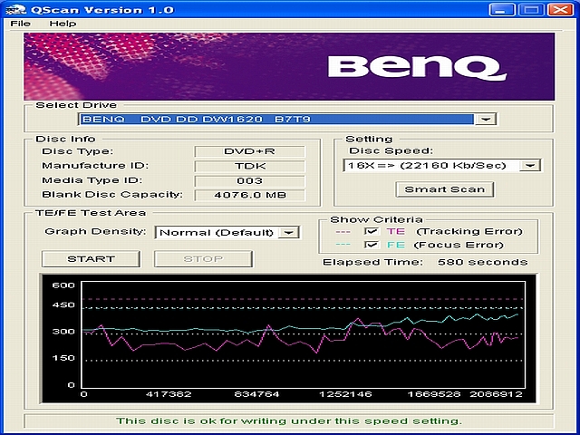
Task: Click the 2086912 x-axis label
Action: click(497, 394)
